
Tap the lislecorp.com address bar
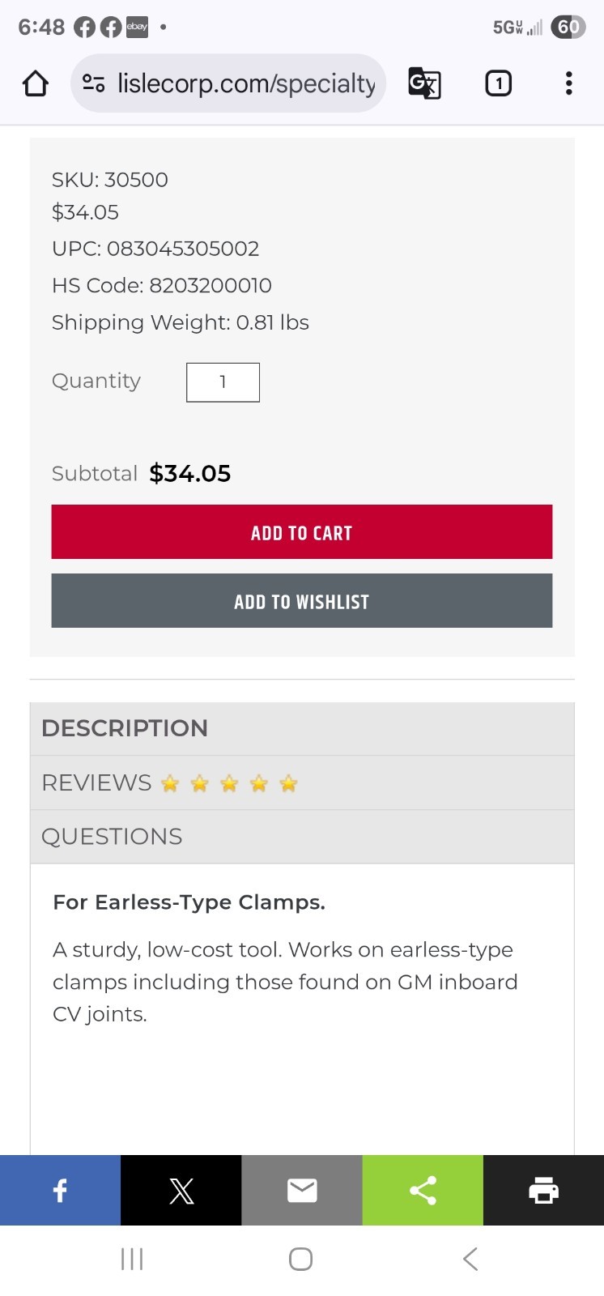246,83
